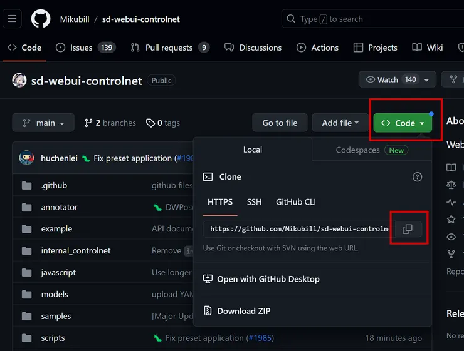Select the GitHub CLI tab

[296, 202]
